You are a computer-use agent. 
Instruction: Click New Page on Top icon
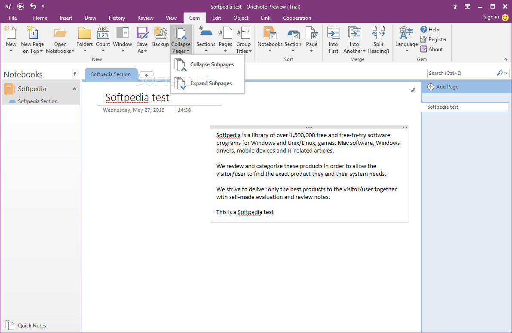click(x=32, y=33)
